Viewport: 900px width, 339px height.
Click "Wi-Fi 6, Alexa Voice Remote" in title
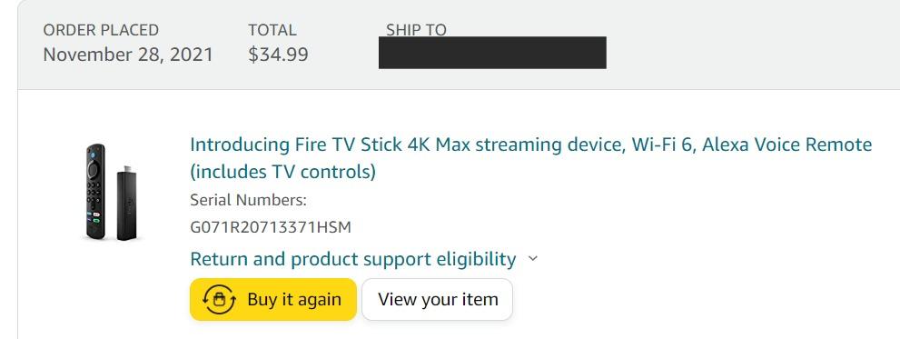752,145
